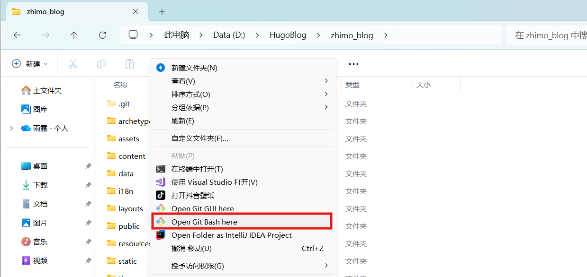Open the .git folder in file list
This screenshot has width=587, height=277.
124,104
